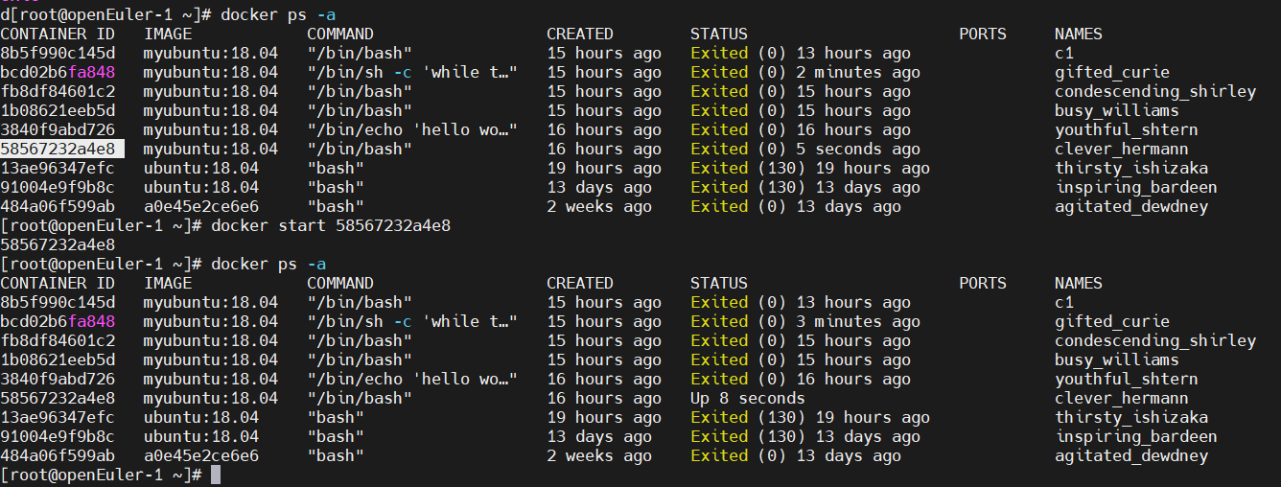Click the PORTS header in the second listing
The width and height of the screenshot is (1281, 487).
click(983, 283)
